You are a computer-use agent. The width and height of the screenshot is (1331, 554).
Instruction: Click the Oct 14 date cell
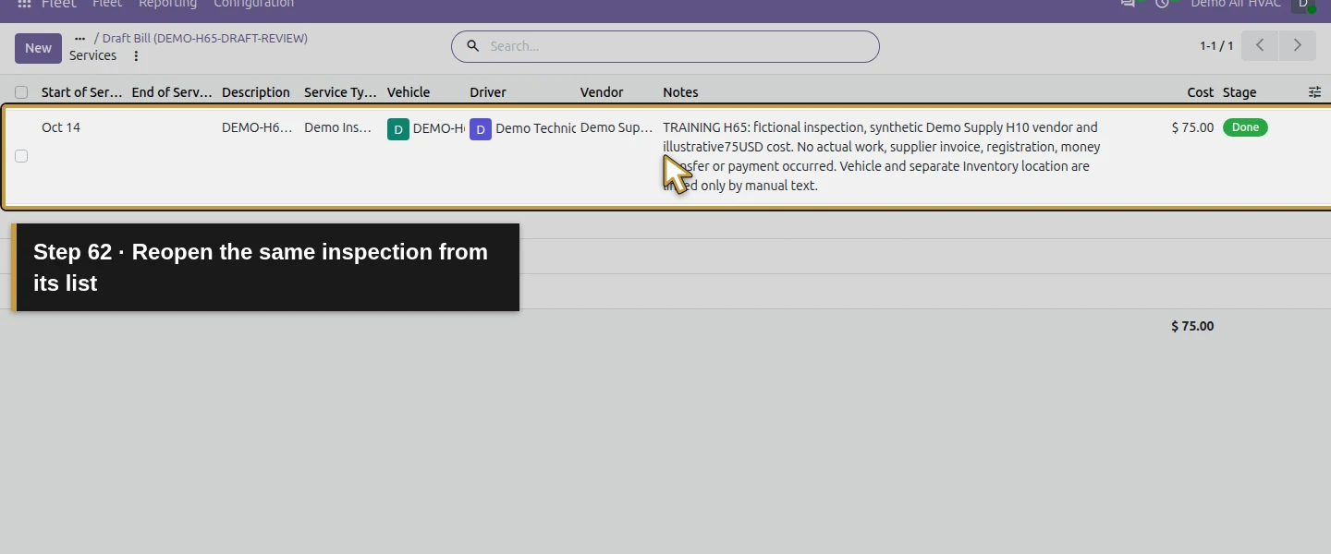pyautogui.click(x=61, y=127)
